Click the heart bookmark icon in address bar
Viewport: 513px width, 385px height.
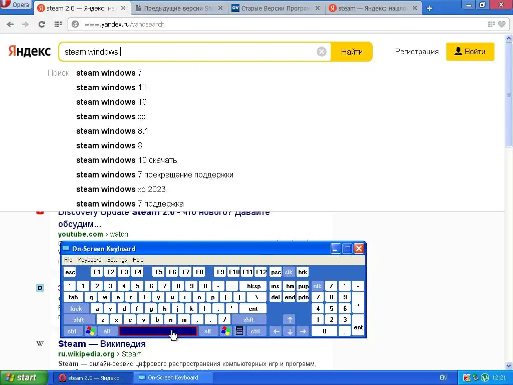coord(501,24)
